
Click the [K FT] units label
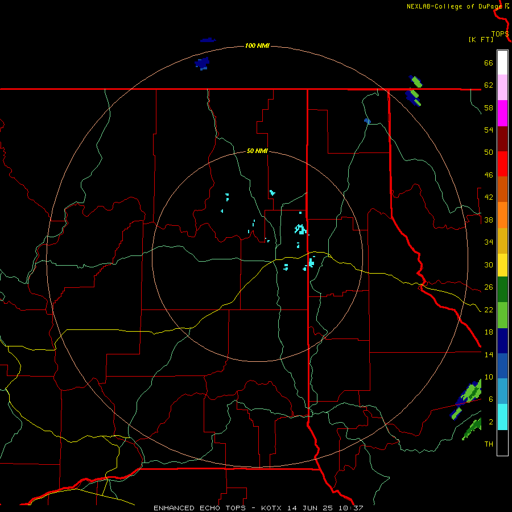[481, 39]
